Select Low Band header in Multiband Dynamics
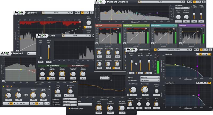213x115 pixels. tap(108, 25)
